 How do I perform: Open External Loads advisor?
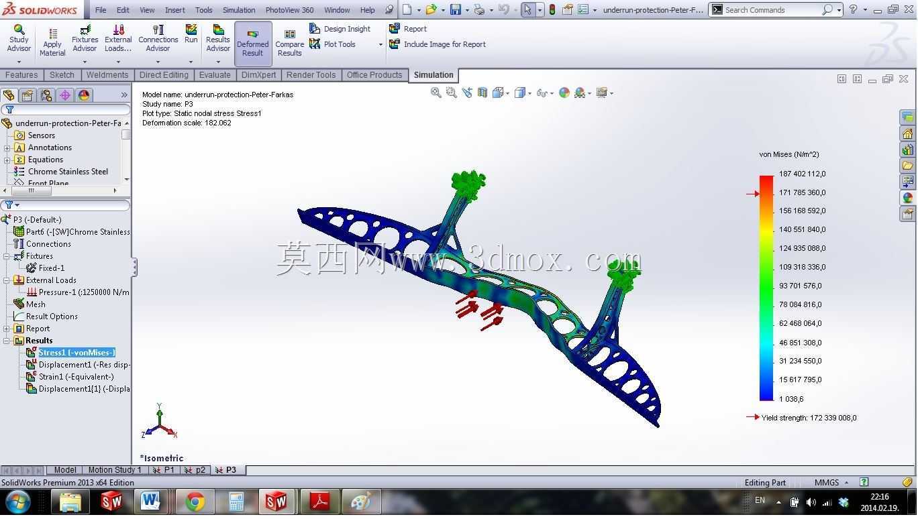coord(118,39)
